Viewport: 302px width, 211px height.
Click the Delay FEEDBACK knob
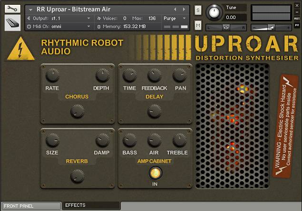point(155,75)
